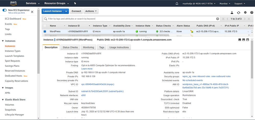
Task: Switch to the Description tab
Action: [51, 47]
